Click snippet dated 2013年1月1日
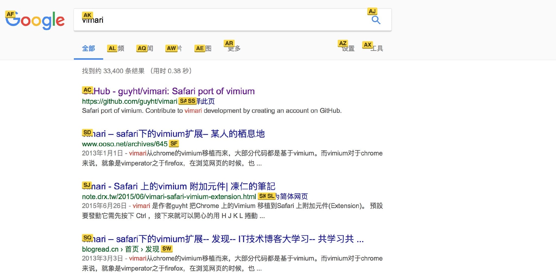The width and height of the screenshot is (556, 279). point(232,158)
